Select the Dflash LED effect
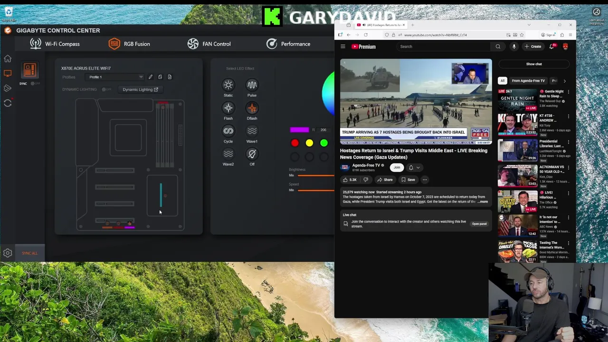 coord(252,111)
